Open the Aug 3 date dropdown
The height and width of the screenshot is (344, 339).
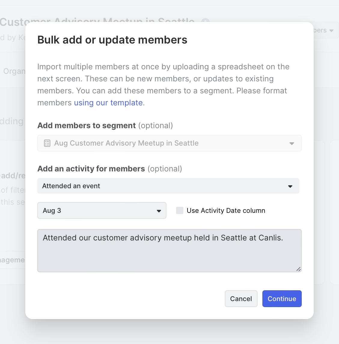tap(102, 210)
